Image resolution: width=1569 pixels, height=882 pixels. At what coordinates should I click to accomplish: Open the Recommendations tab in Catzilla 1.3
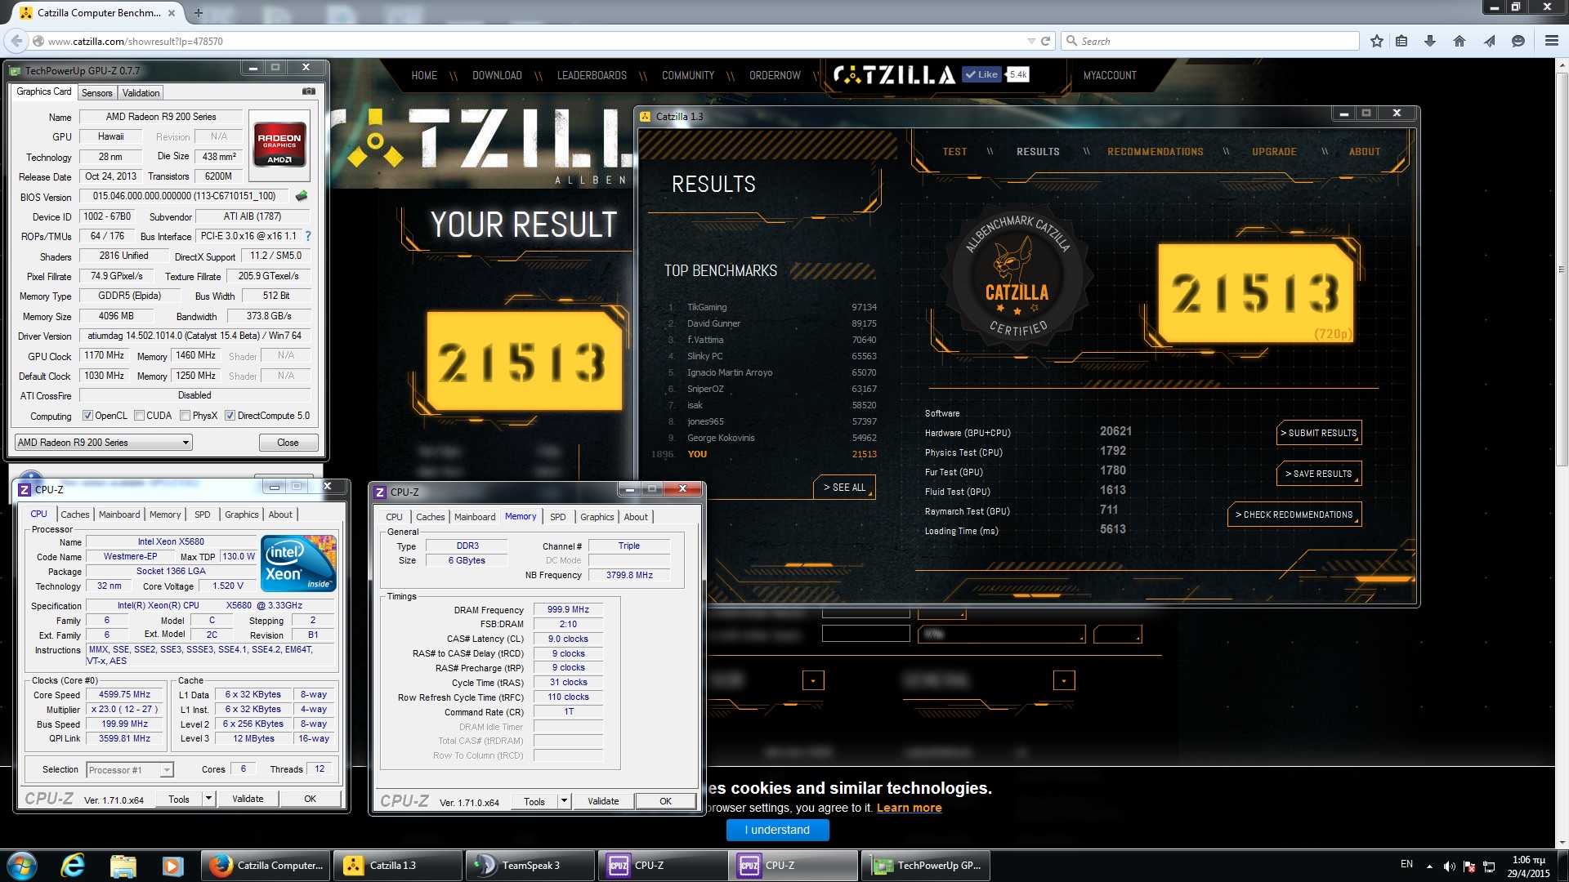[x=1155, y=152]
